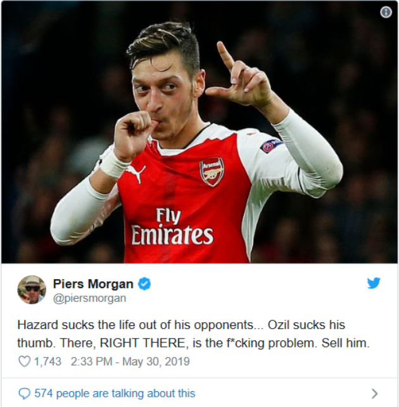
Task: Click the Arsenal crest on the red shirt
Action: 212,171
